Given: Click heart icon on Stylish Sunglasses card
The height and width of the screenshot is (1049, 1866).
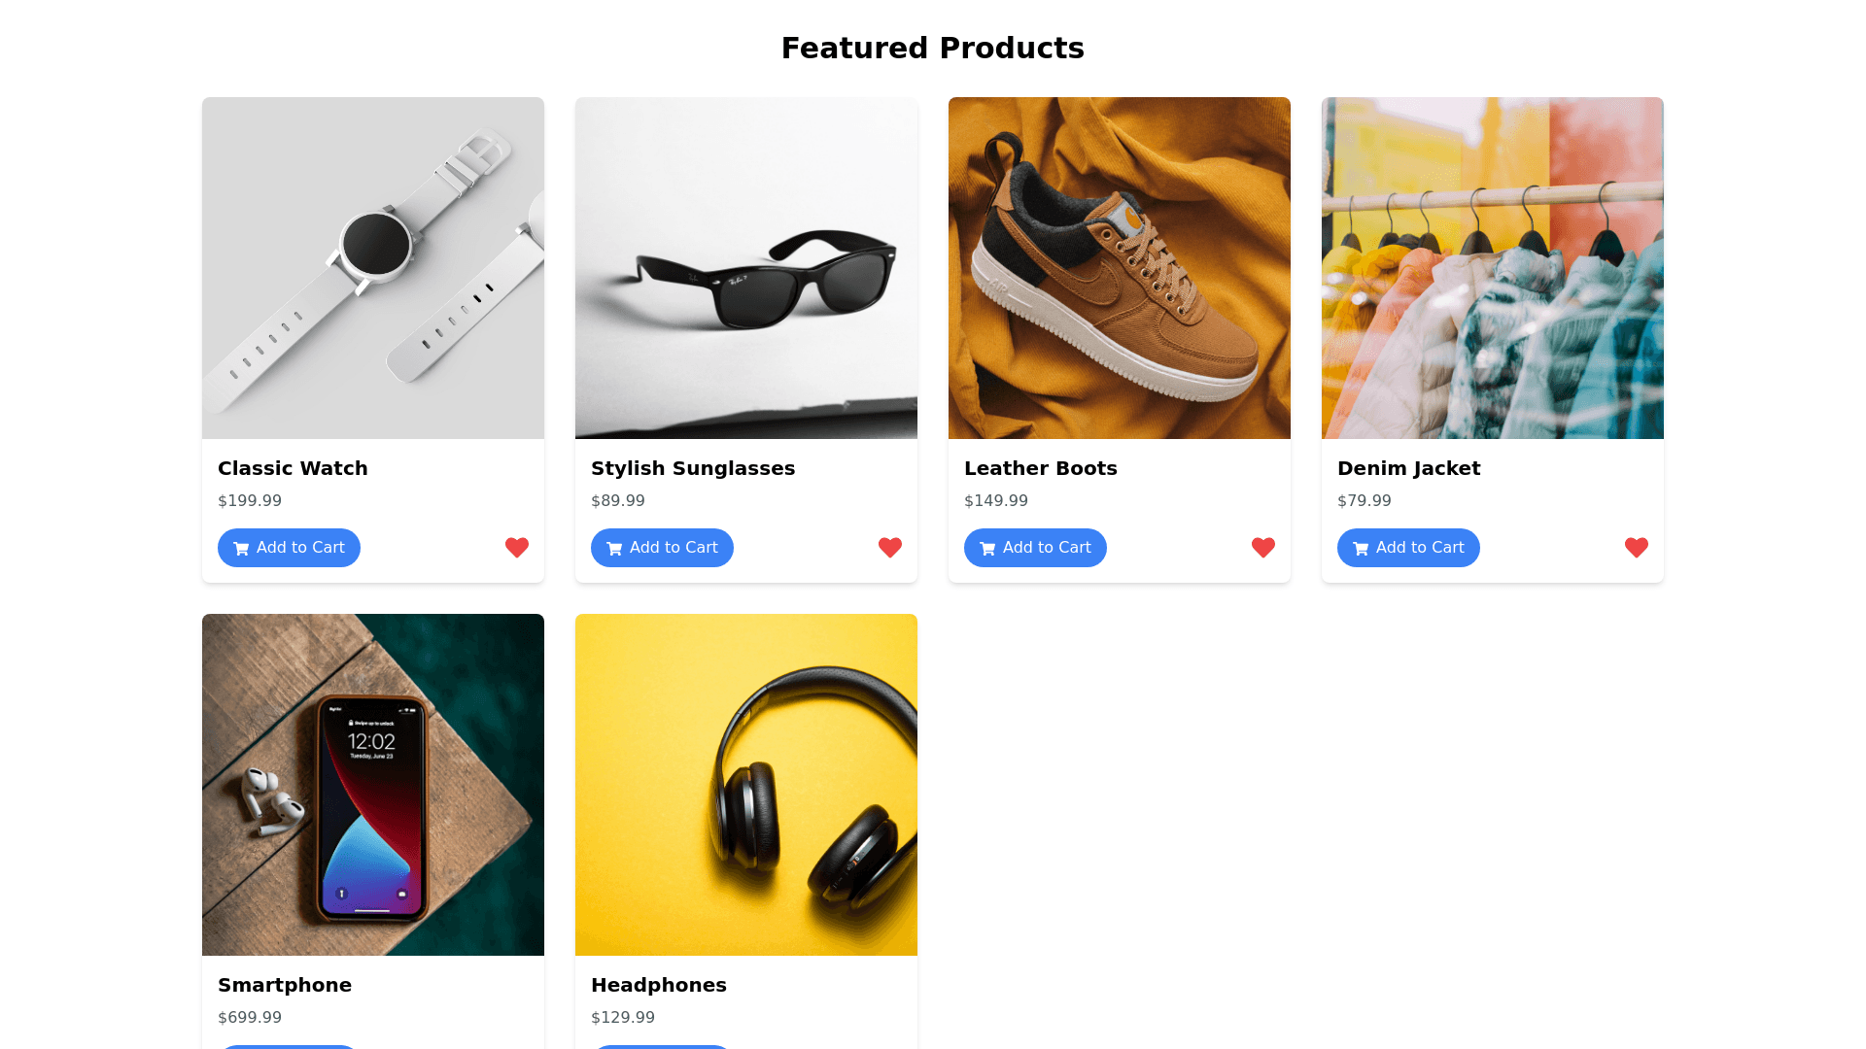Looking at the screenshot, I should point(890,548).
